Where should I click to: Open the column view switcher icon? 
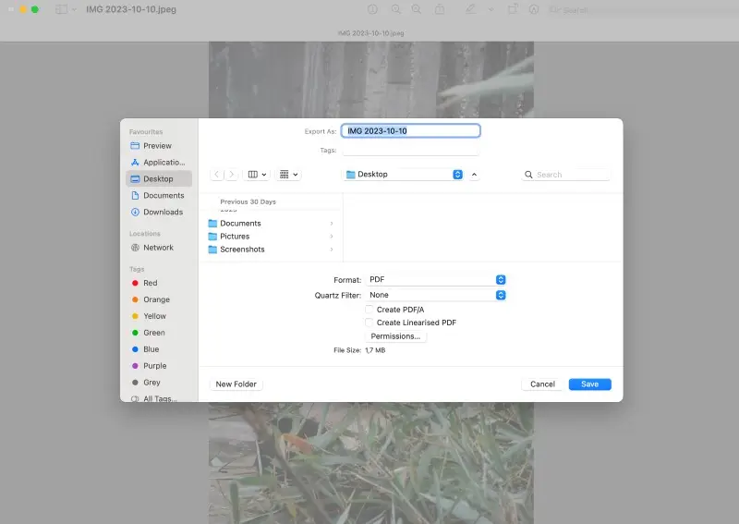point(257,175)
